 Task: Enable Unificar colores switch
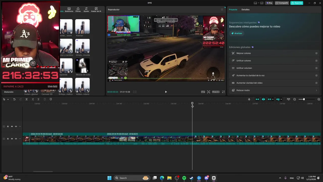pyautogui.click(x=316, y=61)
